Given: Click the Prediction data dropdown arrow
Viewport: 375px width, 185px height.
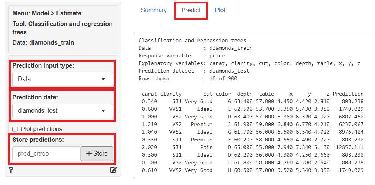Looking at the screenshot, I should 103,111.
